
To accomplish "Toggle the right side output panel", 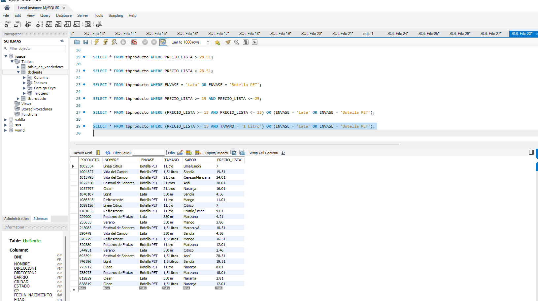I will 531,152.
